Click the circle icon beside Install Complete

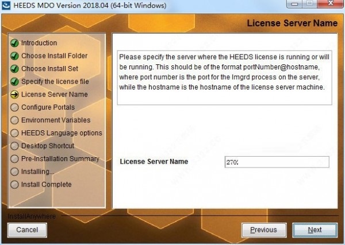coord(14,184)
